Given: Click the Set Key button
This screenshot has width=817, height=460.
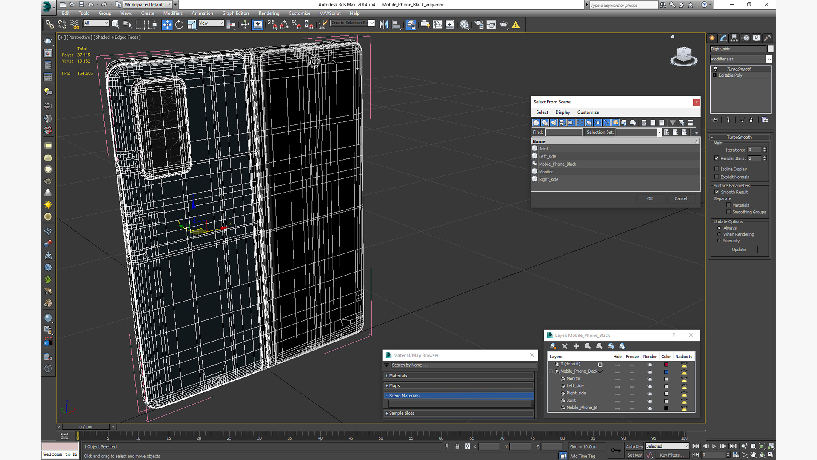Looking at the screenshot, I should point(634,455).
